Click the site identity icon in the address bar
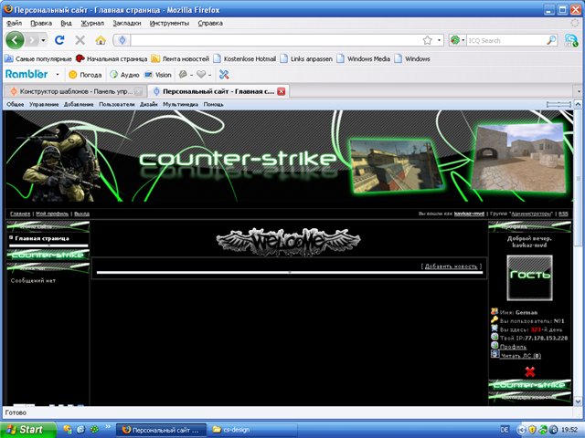Viewport: 585px width, 438px height. [122, 40]
